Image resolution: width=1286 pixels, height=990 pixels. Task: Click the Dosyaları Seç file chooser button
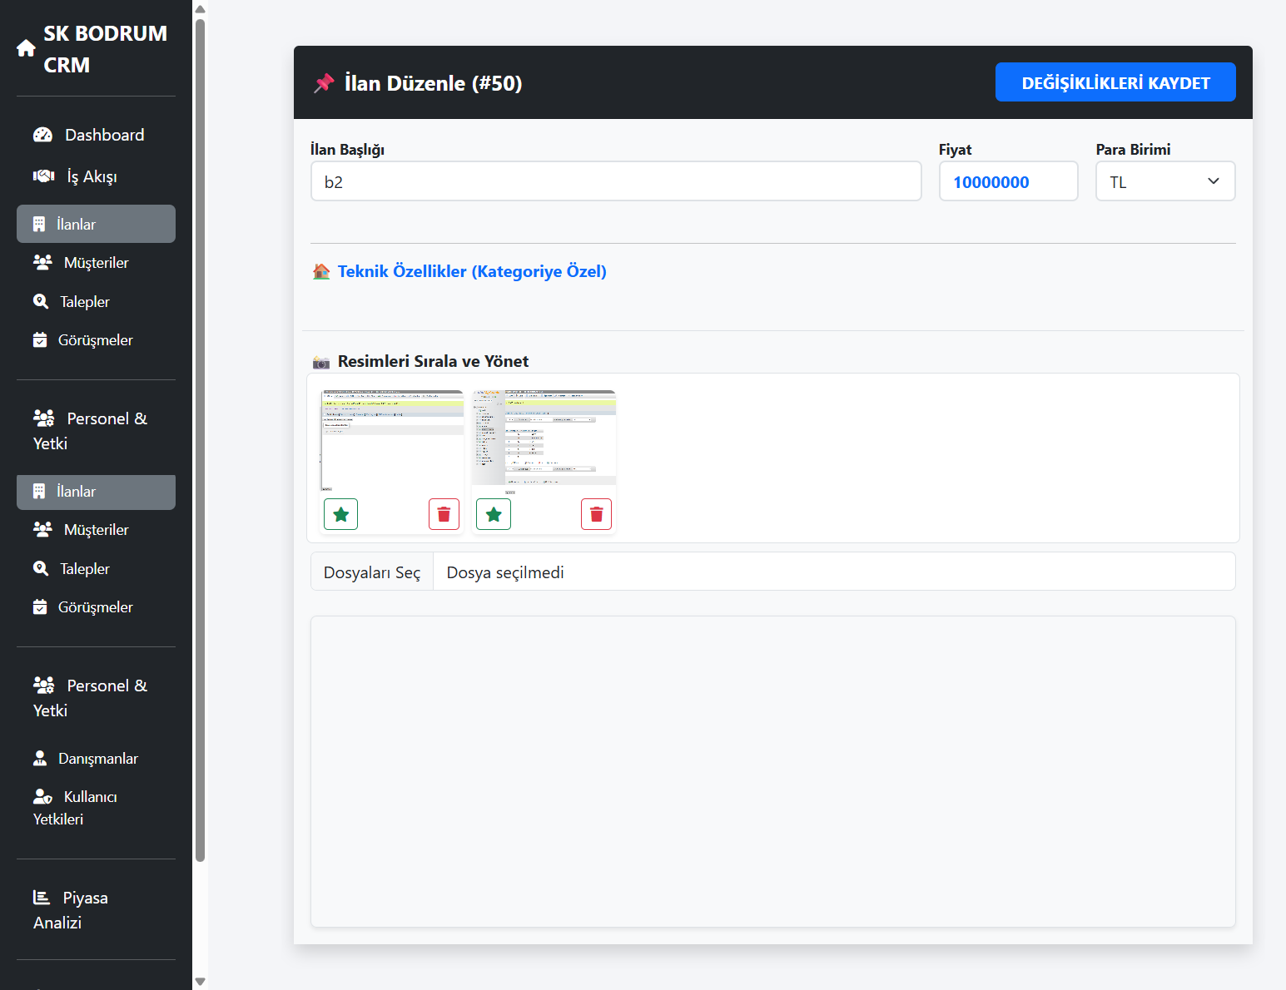click(372, 572)
